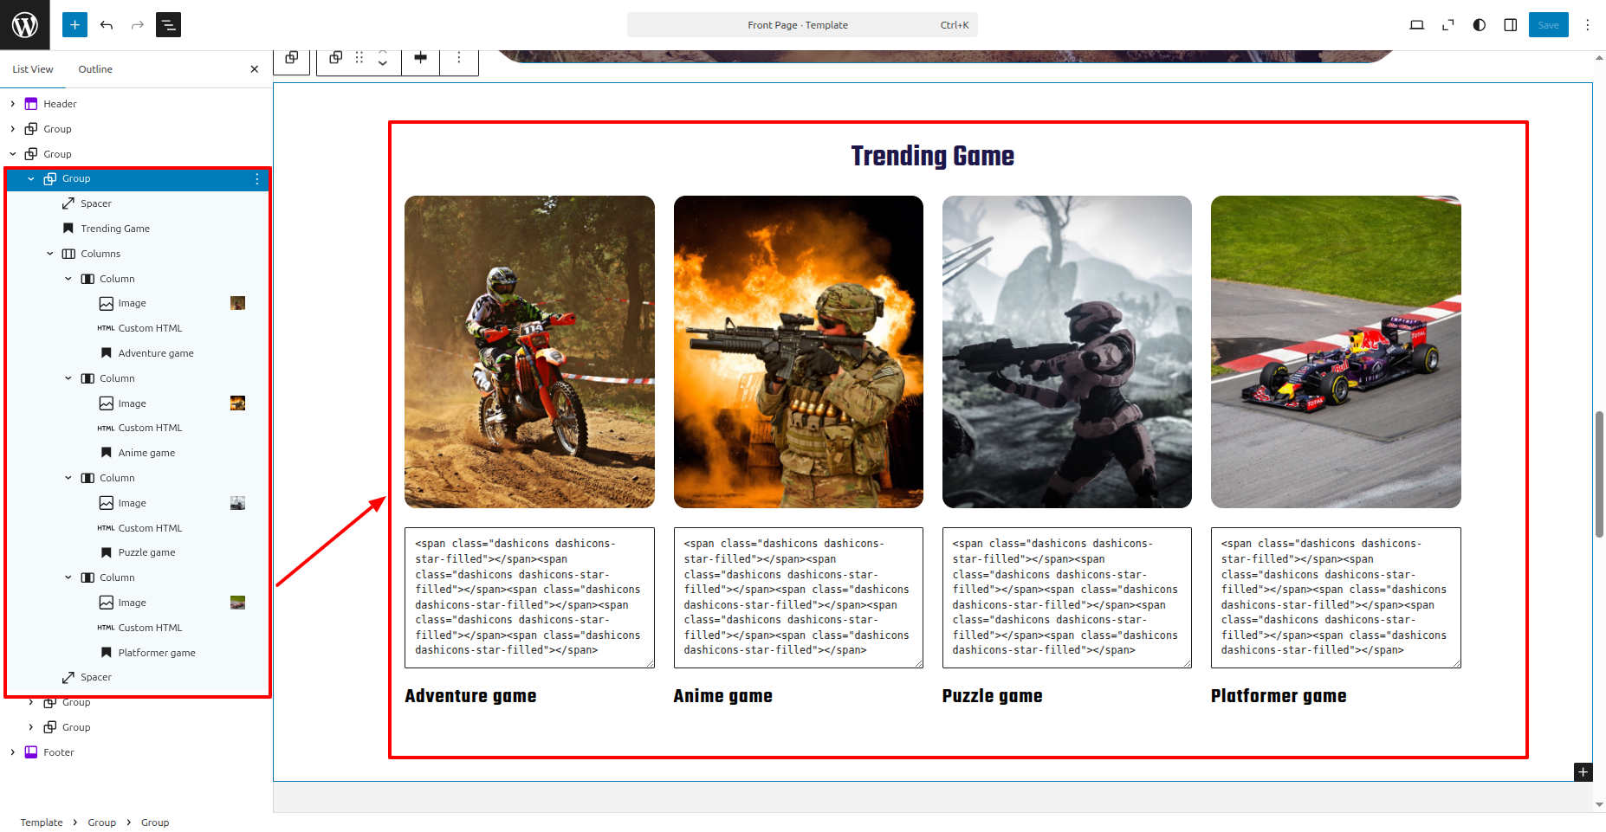The height and width of the screenshot is (832, 1606).
Task: Expand the Footer item in list view
Action: click(x=13, y=752)
